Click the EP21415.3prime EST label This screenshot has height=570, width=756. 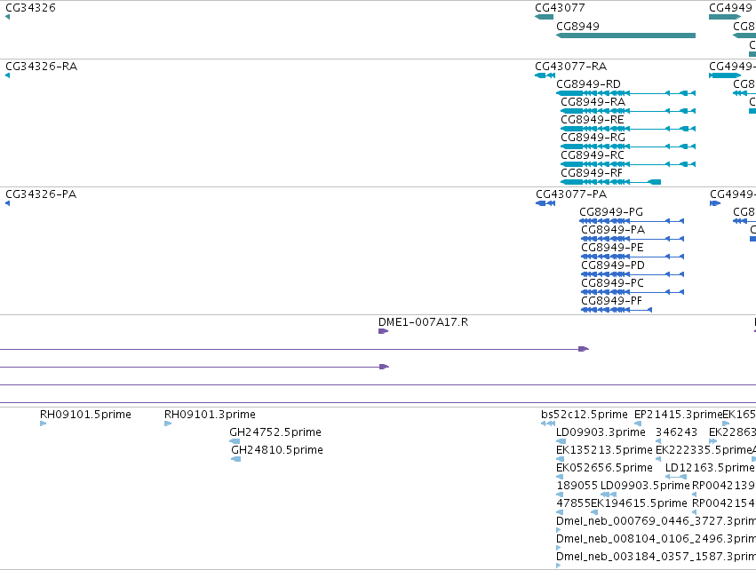click(678, 415)
